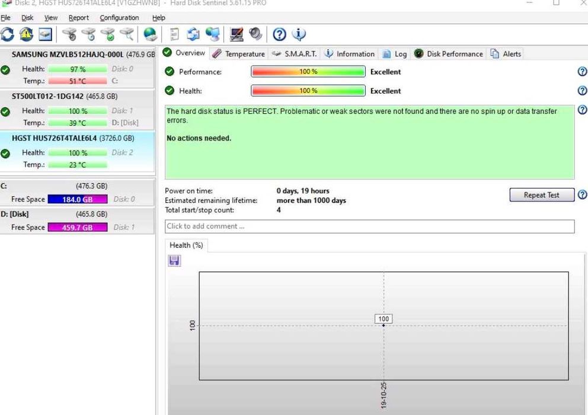The image size is (588, 415).
Task: Click the help icon beside Health rating
Action: (x=583, y=91)
